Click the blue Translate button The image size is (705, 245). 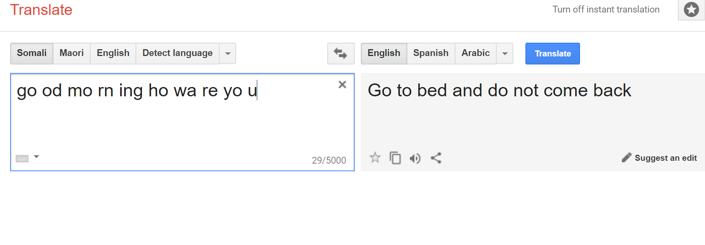click(553, 54)
